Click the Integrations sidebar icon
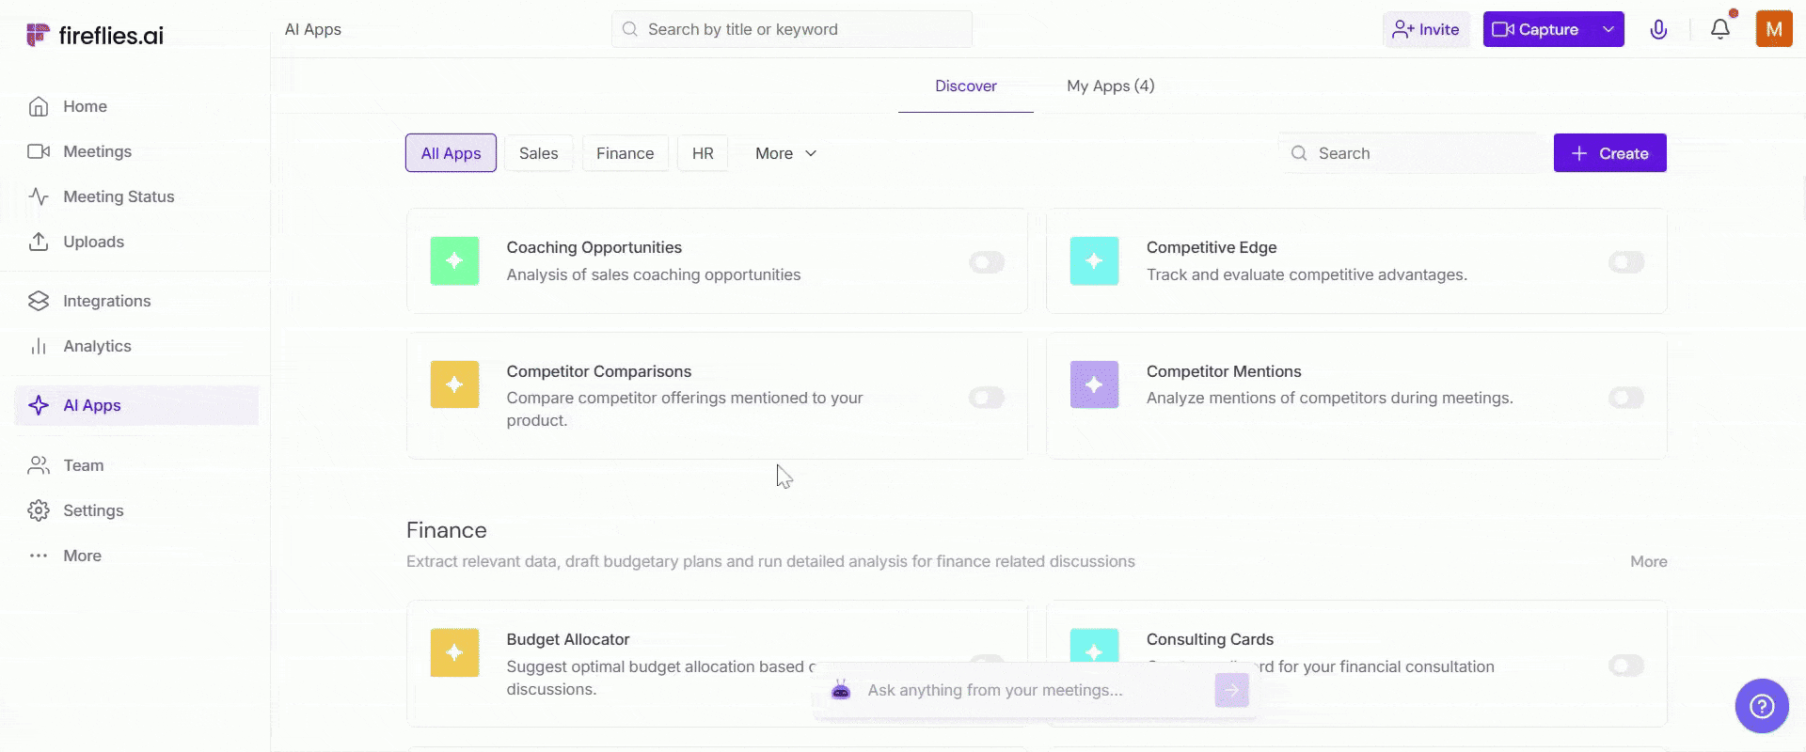 point(39,301)
